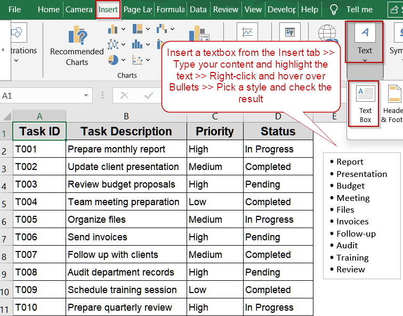This screenshot has height=316, width=403.
Task: Select column C header
Action: (x=215, y=116)
